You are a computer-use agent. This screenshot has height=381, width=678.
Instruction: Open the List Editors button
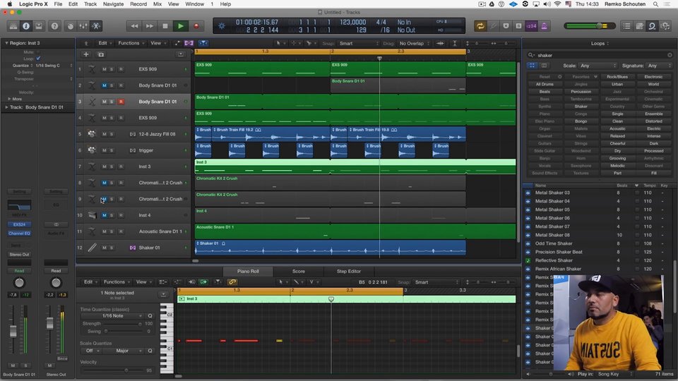[626, 26]
